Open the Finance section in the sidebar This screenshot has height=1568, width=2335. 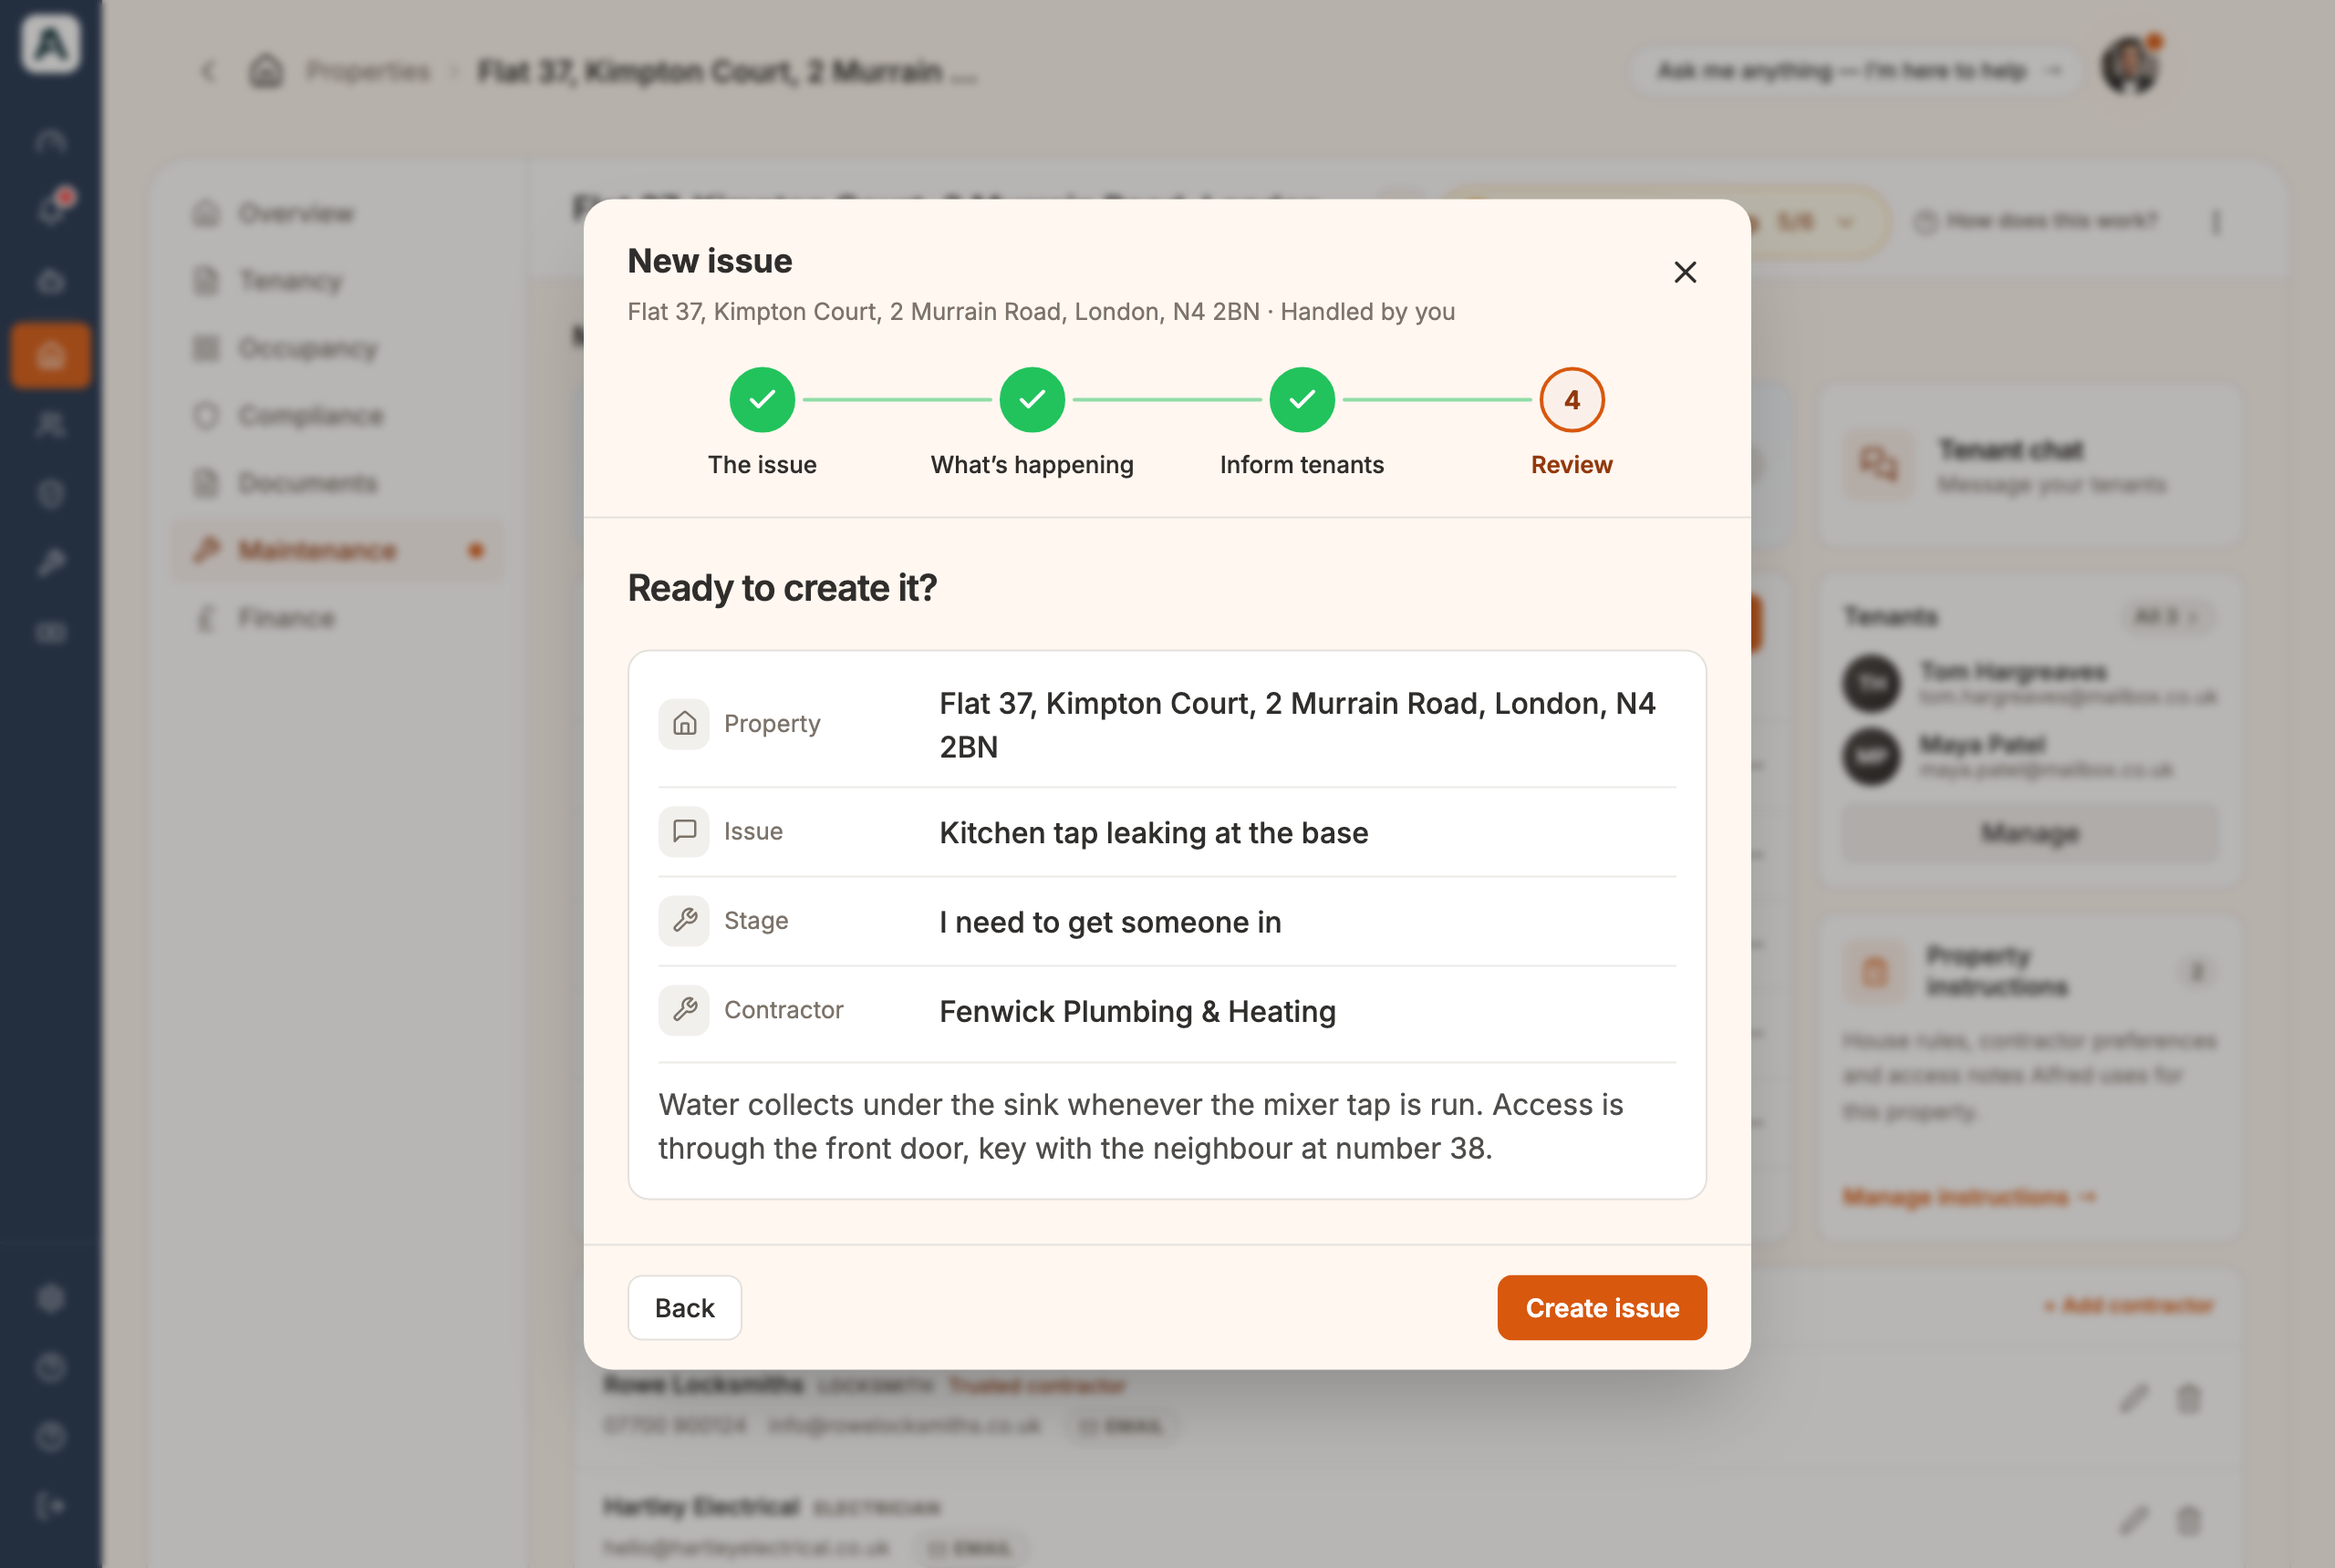[337, 618]
